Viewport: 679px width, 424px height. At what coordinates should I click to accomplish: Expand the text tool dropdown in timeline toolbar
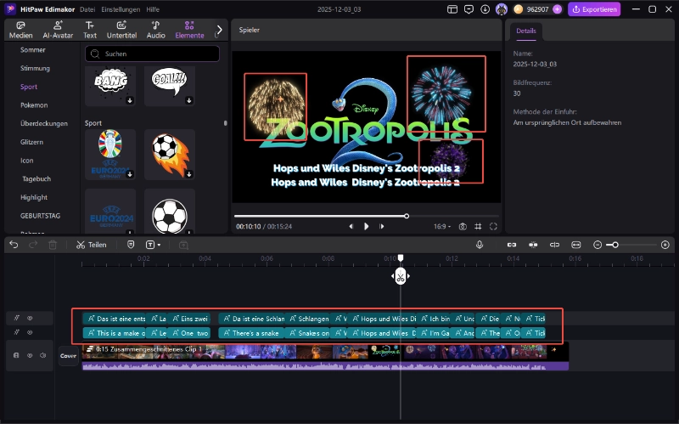(x=159, y=245)
